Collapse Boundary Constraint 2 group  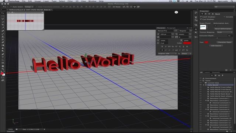pyautogui.click(x=206, y=100)
